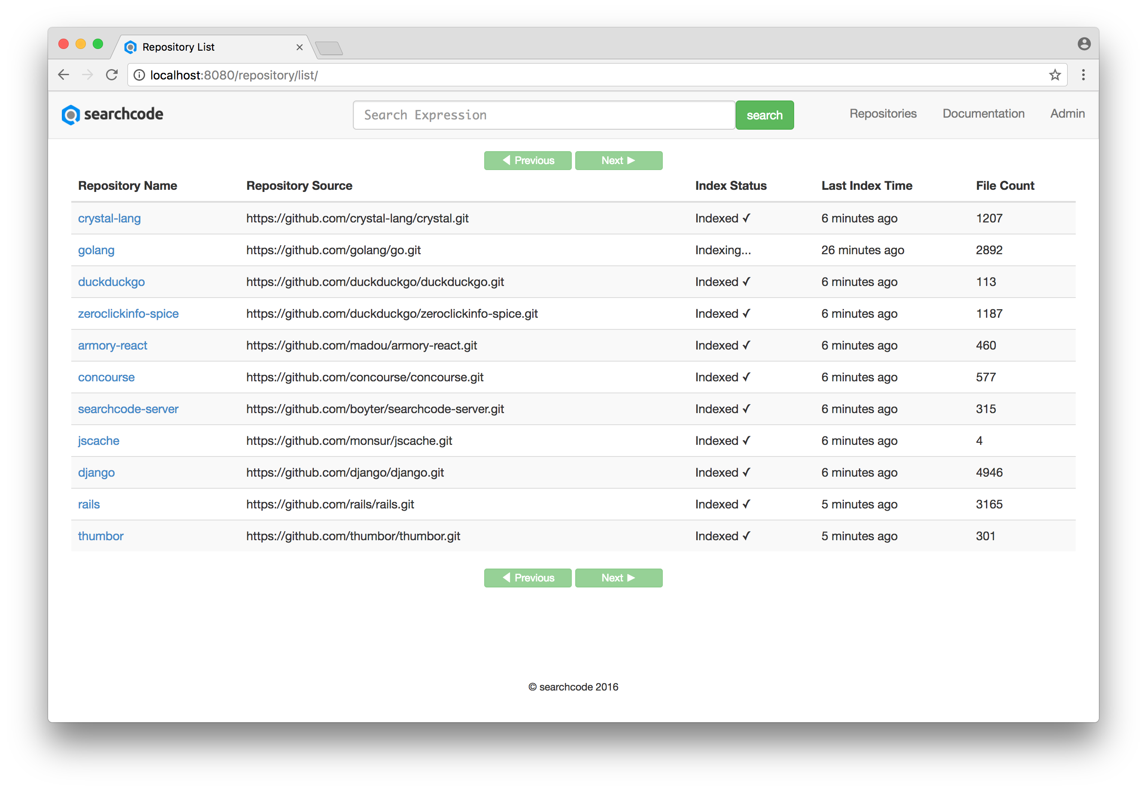Click the Search Expression input field
Screen dimensions: 1147x791
pos(543,115)
